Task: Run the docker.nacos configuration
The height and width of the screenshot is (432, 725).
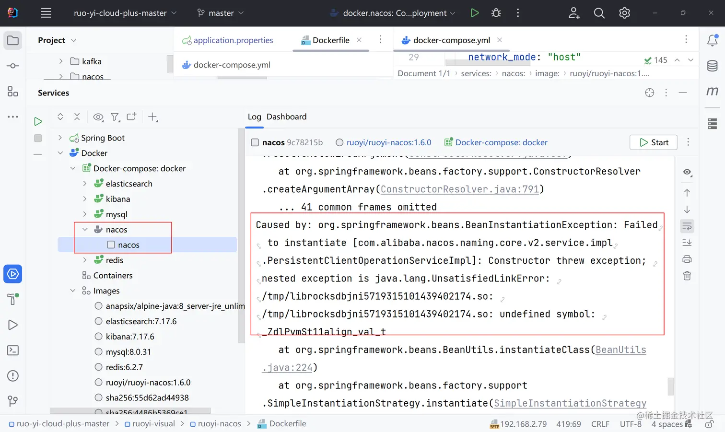Action: (x=474, y=13)
